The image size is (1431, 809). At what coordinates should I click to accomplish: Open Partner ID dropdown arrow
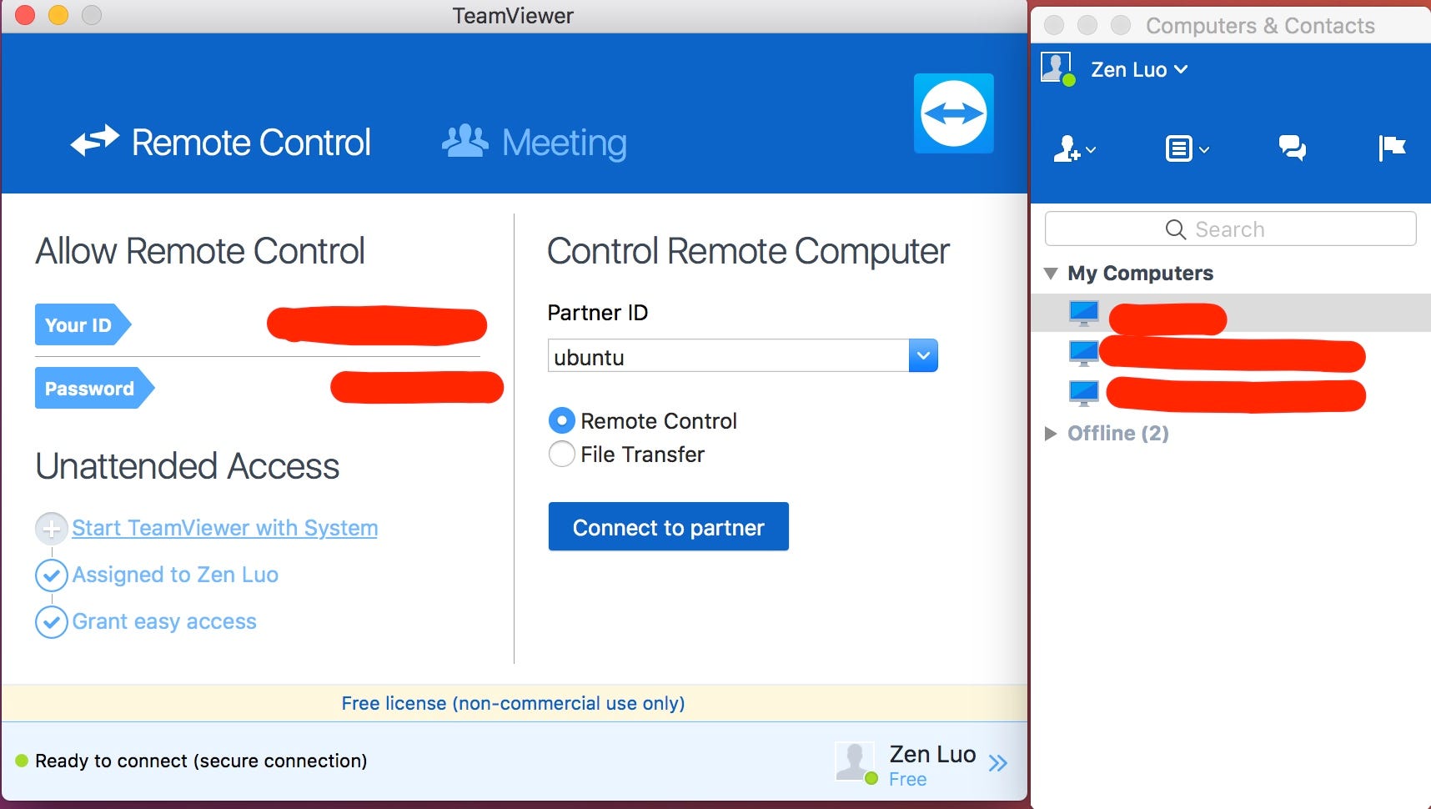point(923,355)
